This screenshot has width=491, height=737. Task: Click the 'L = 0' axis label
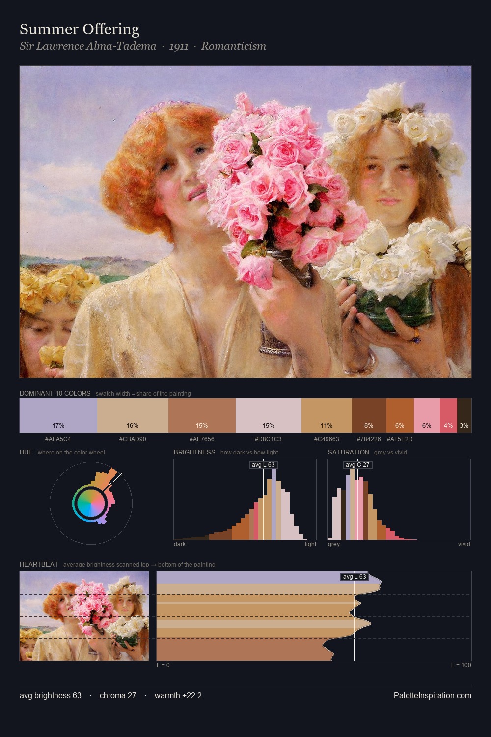tap(163, 665)
